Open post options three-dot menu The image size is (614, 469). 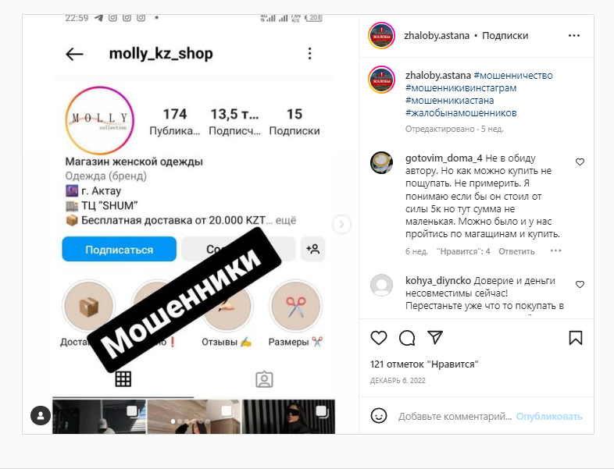click(x=573, y=36)
